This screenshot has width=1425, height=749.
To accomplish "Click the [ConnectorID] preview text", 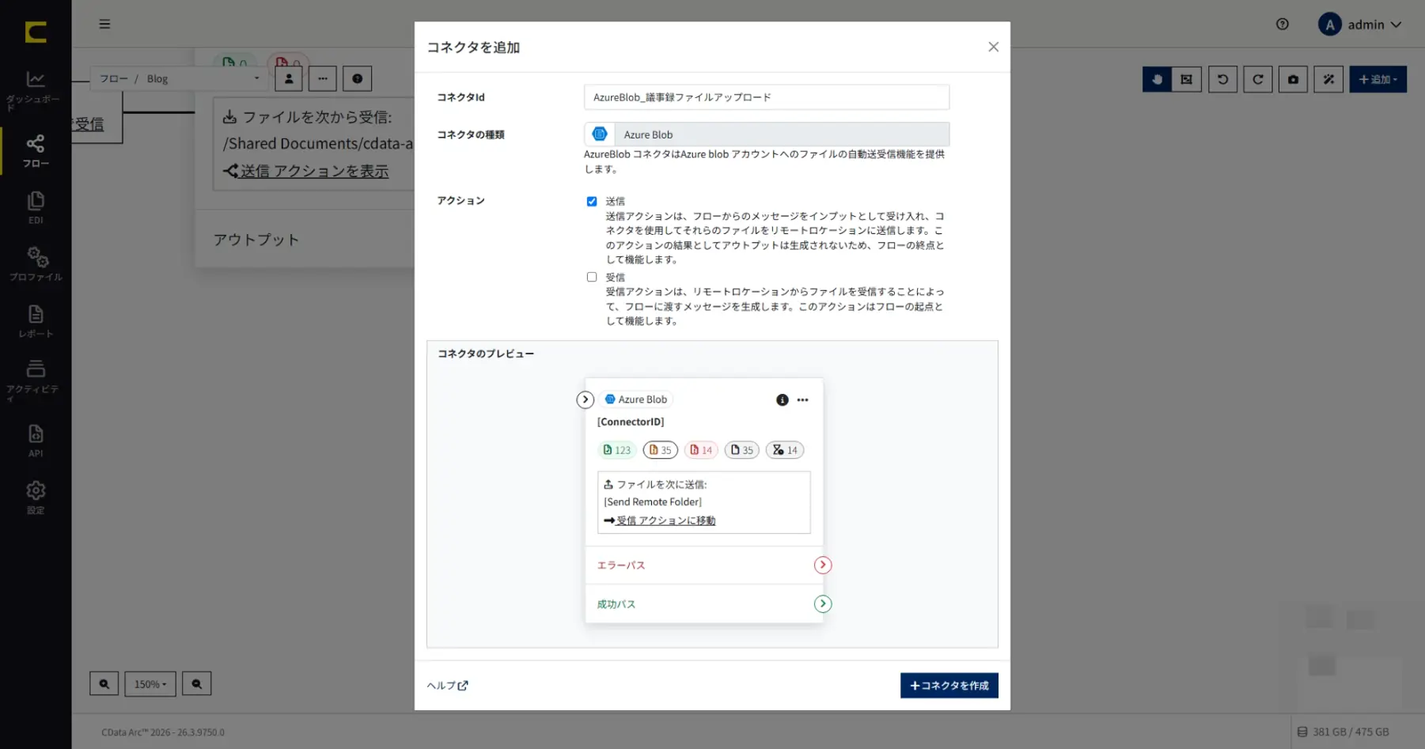I will [631, 422].
